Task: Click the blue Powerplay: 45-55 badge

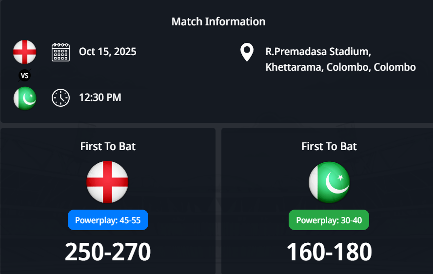Action: click(108, 220)
